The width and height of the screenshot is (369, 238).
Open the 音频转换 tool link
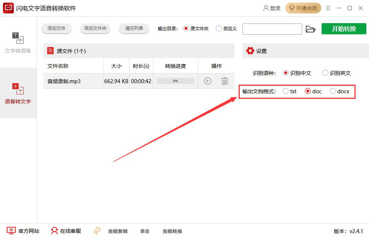[x=172, y=231]
